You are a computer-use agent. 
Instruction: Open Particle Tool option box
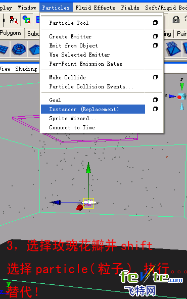[x=155, y=23]
